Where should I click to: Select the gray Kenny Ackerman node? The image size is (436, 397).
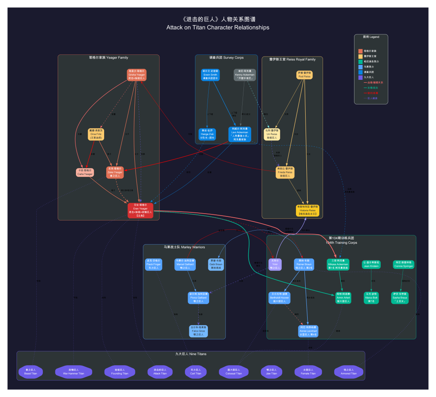coord(245,75)
